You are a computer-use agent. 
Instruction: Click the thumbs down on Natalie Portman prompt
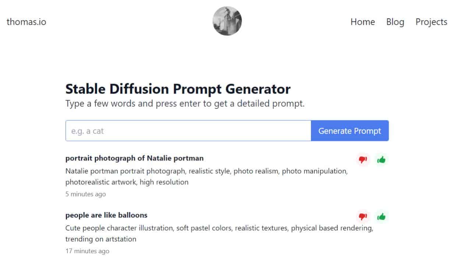363,159
